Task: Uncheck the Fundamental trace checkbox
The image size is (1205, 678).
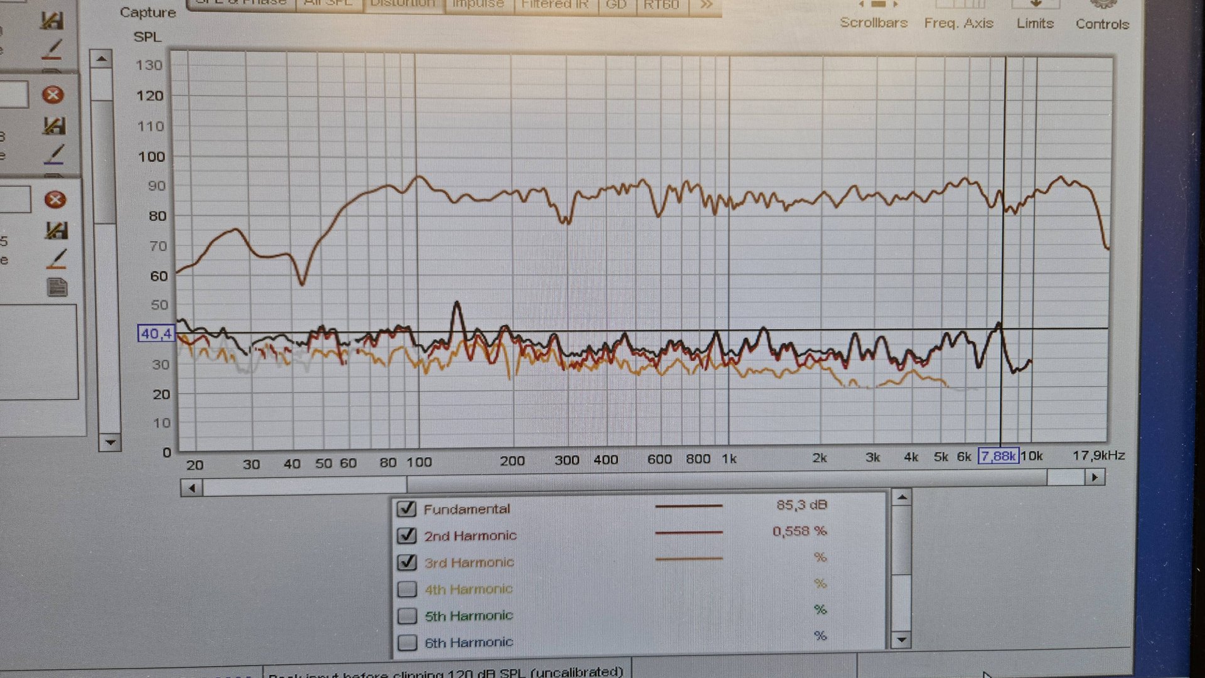Action: (407, 508)
